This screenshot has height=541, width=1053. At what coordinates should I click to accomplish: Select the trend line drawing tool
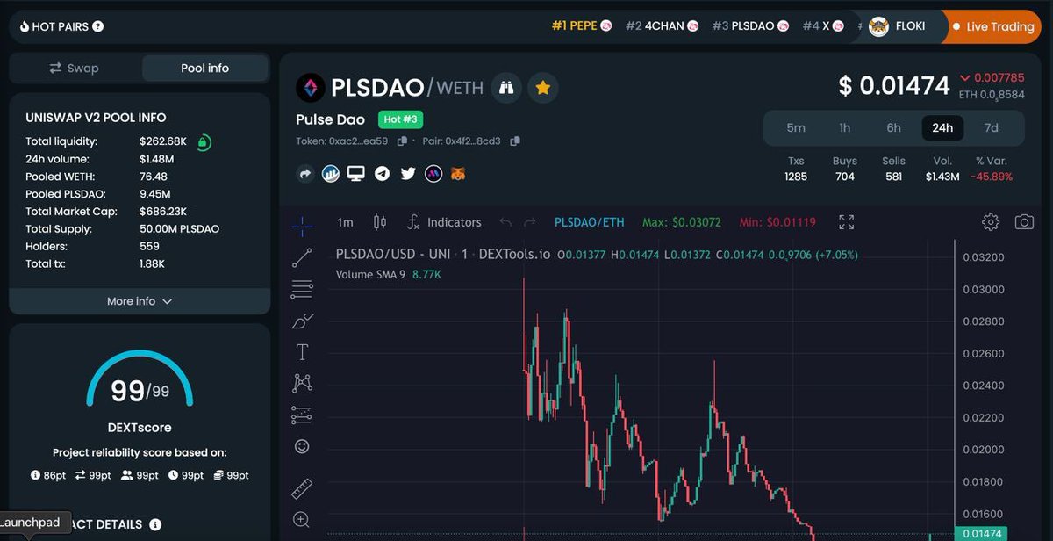point(302,257)
